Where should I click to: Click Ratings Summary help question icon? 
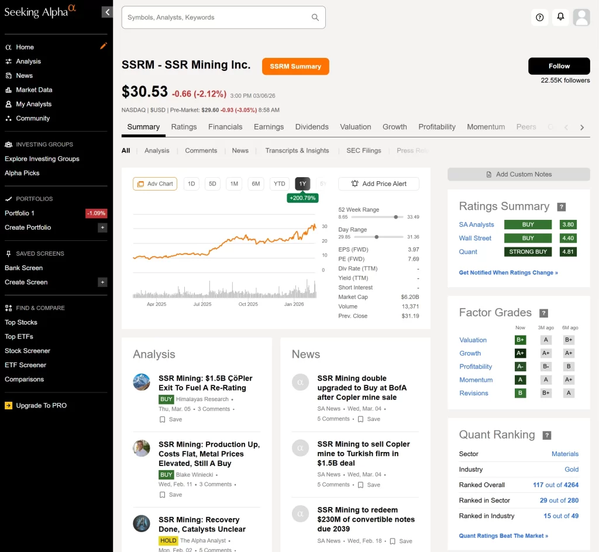coord(561,207)
